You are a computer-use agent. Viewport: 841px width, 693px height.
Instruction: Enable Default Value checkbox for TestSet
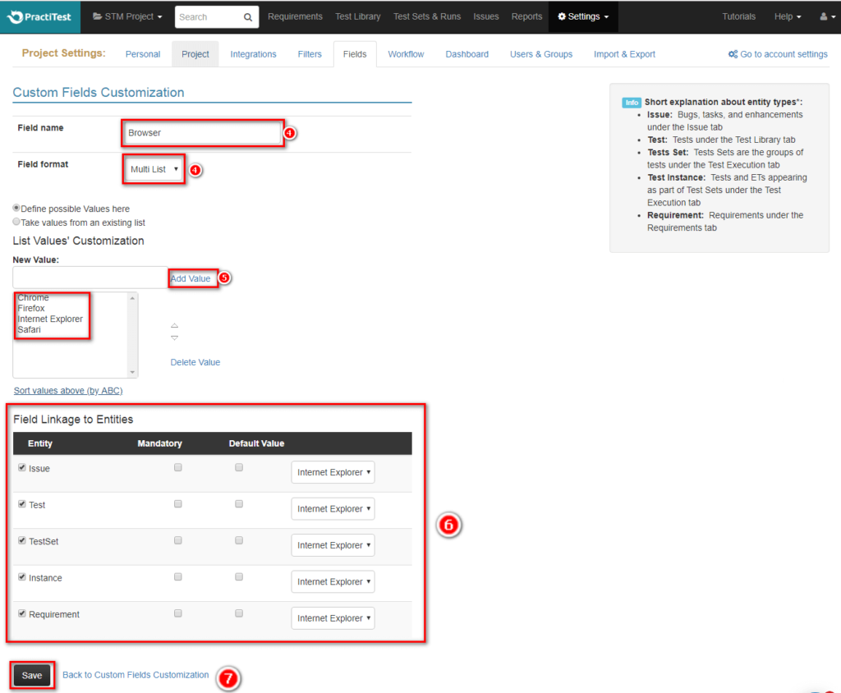pyautogui.click(x=239, y=540)
